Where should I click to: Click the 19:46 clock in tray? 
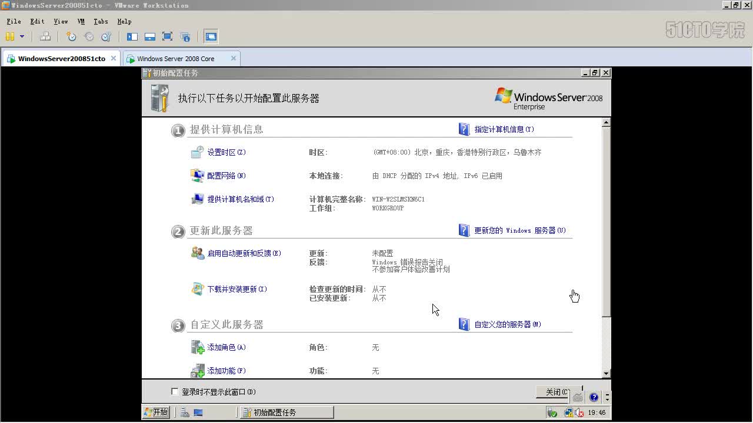(597, 413)
